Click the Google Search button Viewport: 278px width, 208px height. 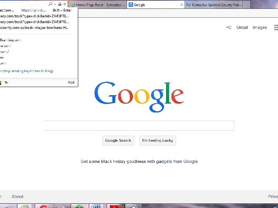(118, 141)
